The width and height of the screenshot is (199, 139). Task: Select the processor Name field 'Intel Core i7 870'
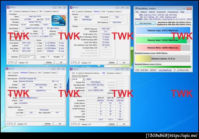tap(35, 17)
